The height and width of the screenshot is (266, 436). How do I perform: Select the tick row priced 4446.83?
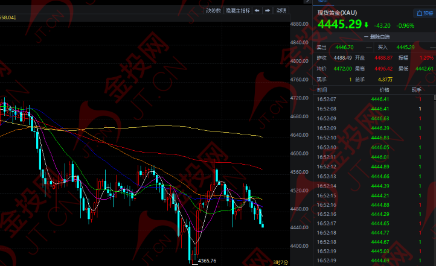click(373, 138)
